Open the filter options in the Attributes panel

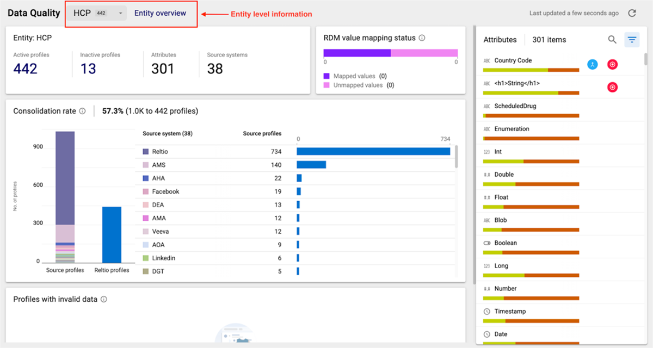[631, 39]
